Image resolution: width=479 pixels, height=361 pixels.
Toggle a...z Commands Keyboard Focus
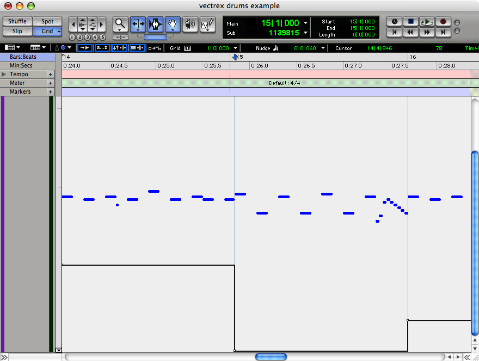click(102, 48)
